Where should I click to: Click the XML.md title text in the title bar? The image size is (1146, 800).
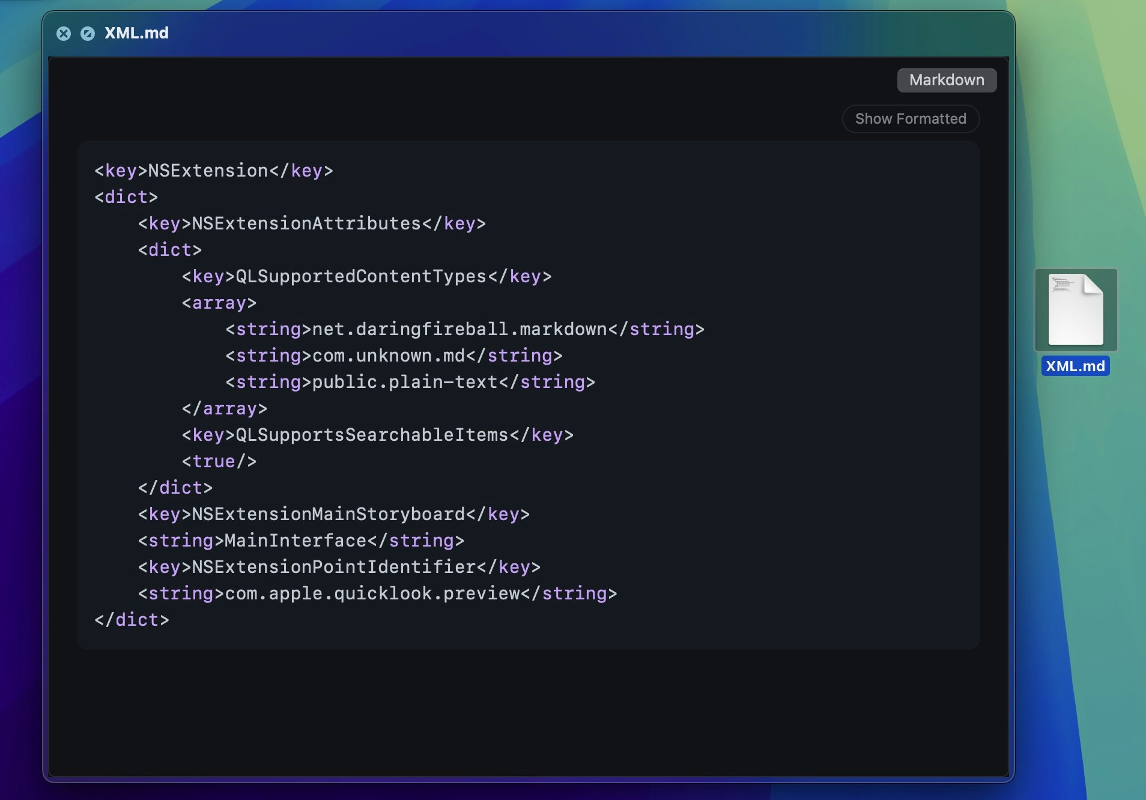point(136,33)
